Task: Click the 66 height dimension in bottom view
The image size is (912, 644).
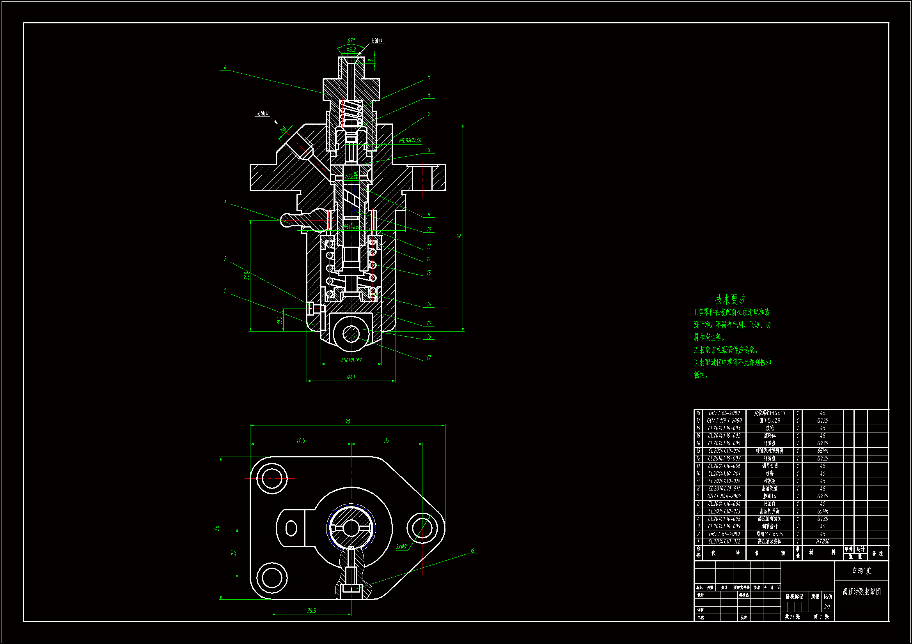Action: (x=217, y=528)
